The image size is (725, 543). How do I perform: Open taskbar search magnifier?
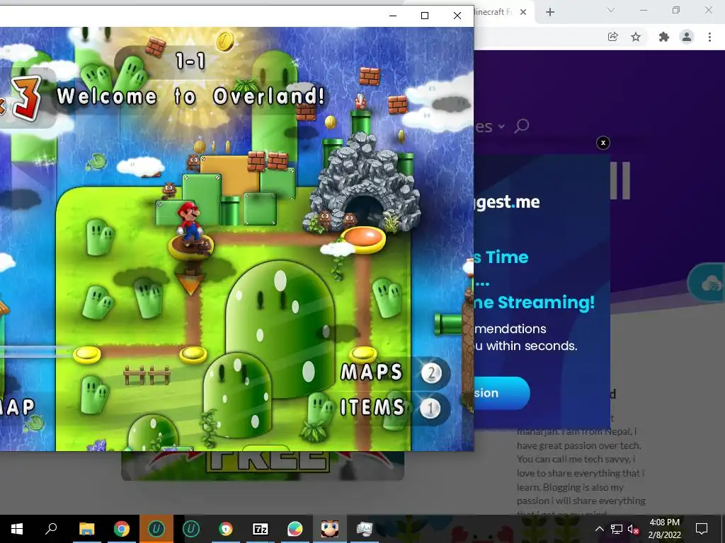(51, 529)
